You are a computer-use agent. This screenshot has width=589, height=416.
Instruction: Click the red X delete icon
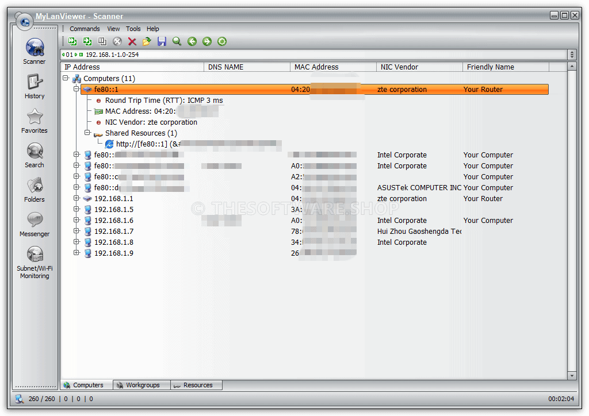pyautogui.click(x=132, y=41)
